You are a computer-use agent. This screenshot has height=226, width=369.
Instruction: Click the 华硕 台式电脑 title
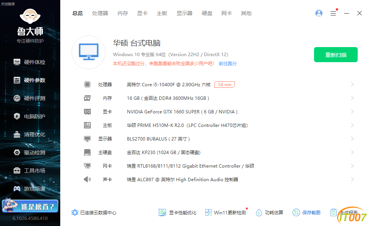tap(137, 43)
